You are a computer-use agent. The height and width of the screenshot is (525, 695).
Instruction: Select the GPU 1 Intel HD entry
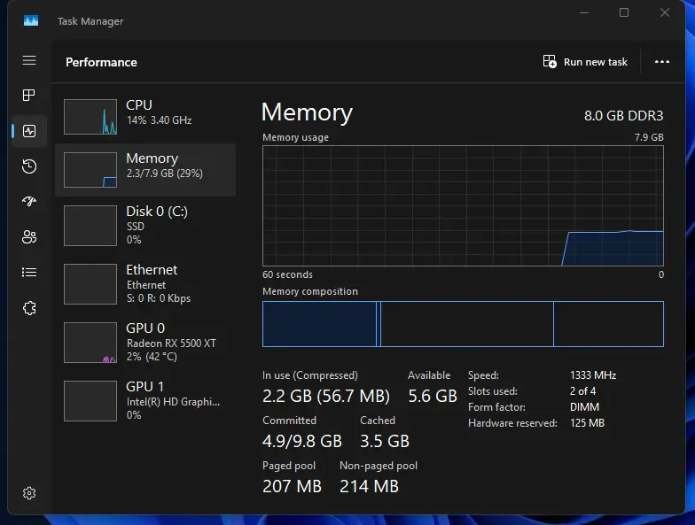[x=145, y=401]
